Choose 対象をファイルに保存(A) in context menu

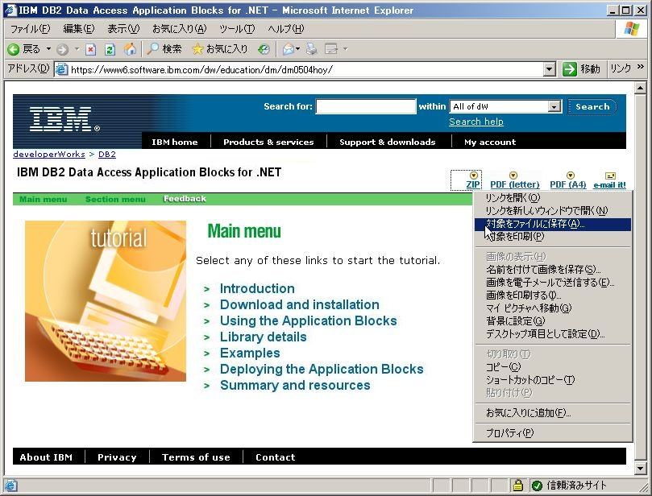(x=552, y=224)
